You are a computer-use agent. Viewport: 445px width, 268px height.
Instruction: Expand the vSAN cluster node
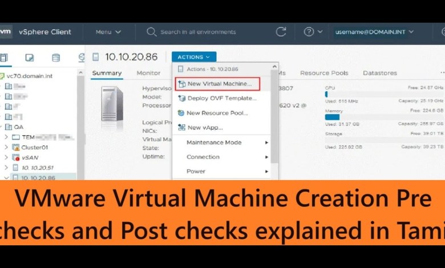coord(6,158)
